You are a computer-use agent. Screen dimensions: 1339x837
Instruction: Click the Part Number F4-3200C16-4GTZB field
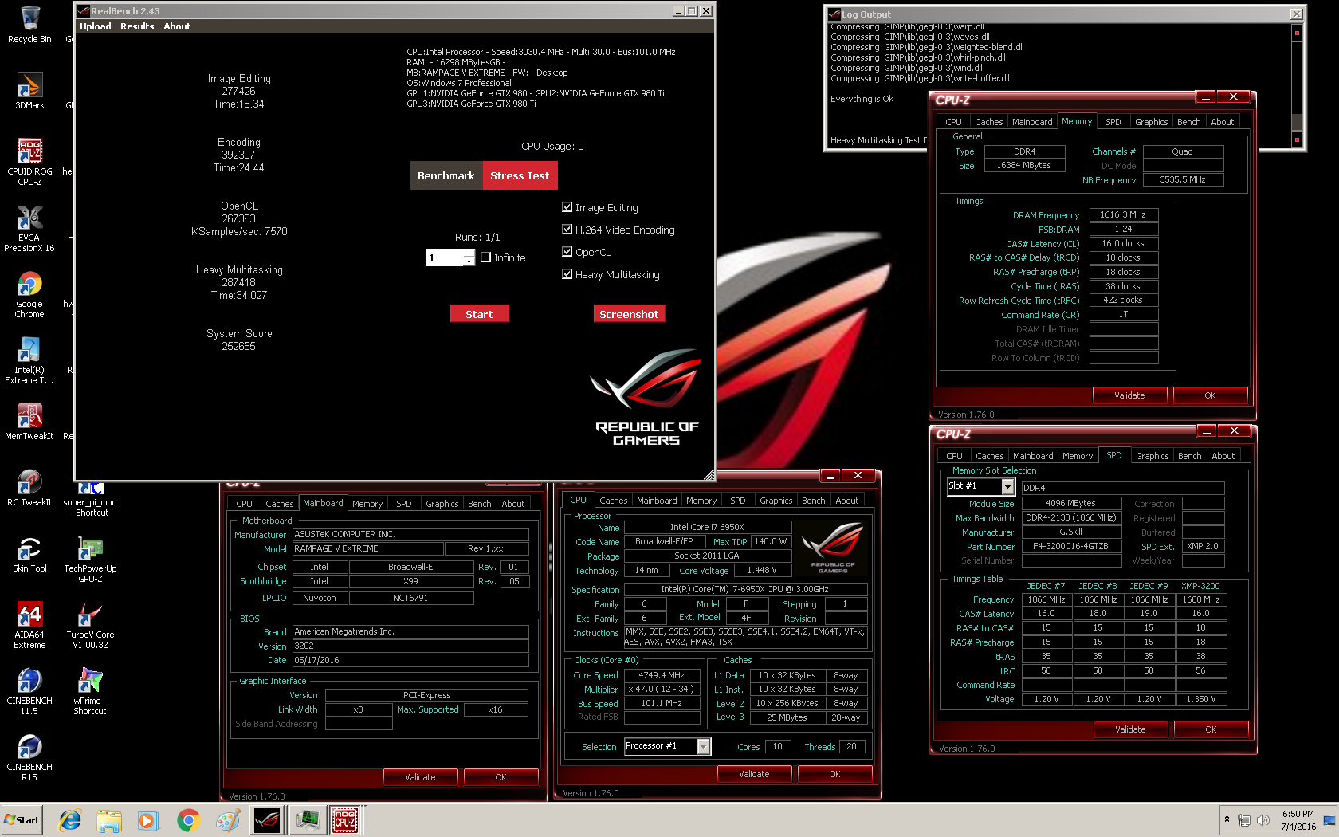coord(1070,547)
